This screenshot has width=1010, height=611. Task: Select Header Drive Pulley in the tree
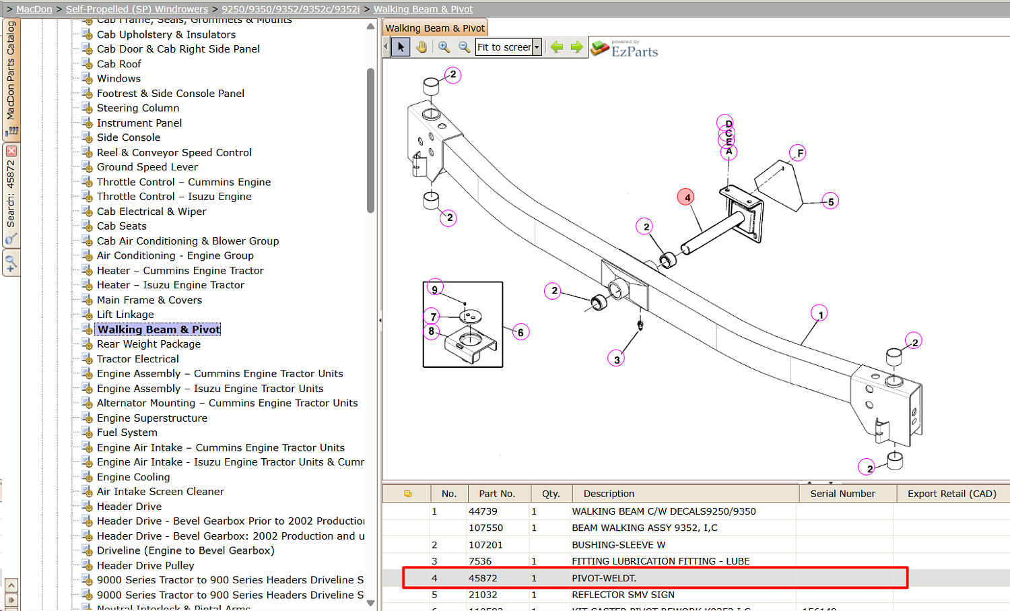coord(145,566)
